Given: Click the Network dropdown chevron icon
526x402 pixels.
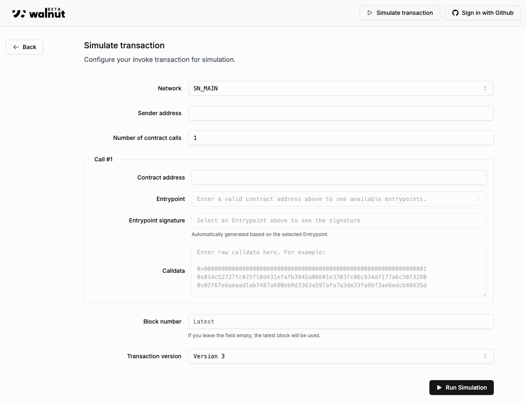Looking at the screenshot, I should (x=485, y=88).
